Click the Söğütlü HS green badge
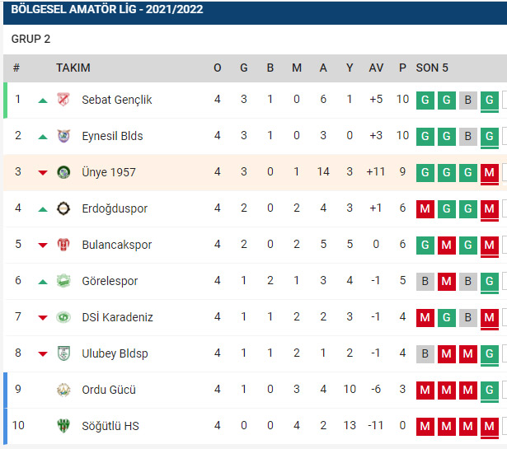Viewport: 507px width, 449px height. tap(63, 426)
